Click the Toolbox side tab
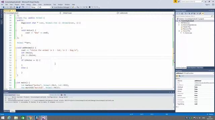The image size is (215, 120). 2,22
